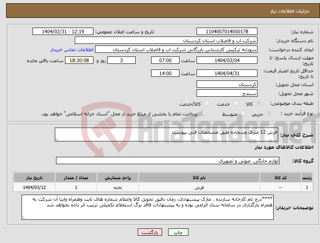The width and height of the screenshot is (320, 243).
Task: Click the row number cell of the فرش row
Action: [307, 187]
